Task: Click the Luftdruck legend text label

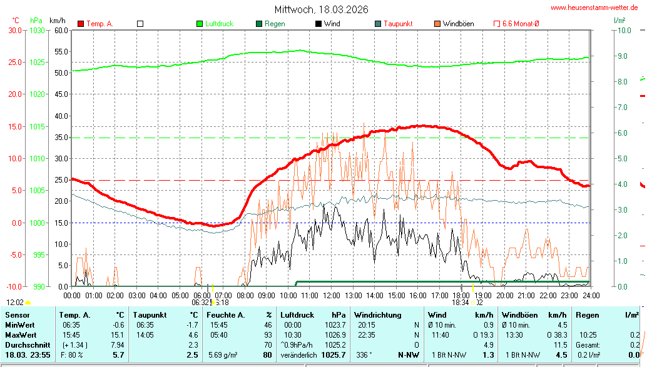Action: tap(219, 24)
